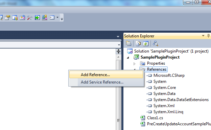Screen dimensions: 211x130
Task: Click the View Class Diagram icon
Action: point(156,43)
